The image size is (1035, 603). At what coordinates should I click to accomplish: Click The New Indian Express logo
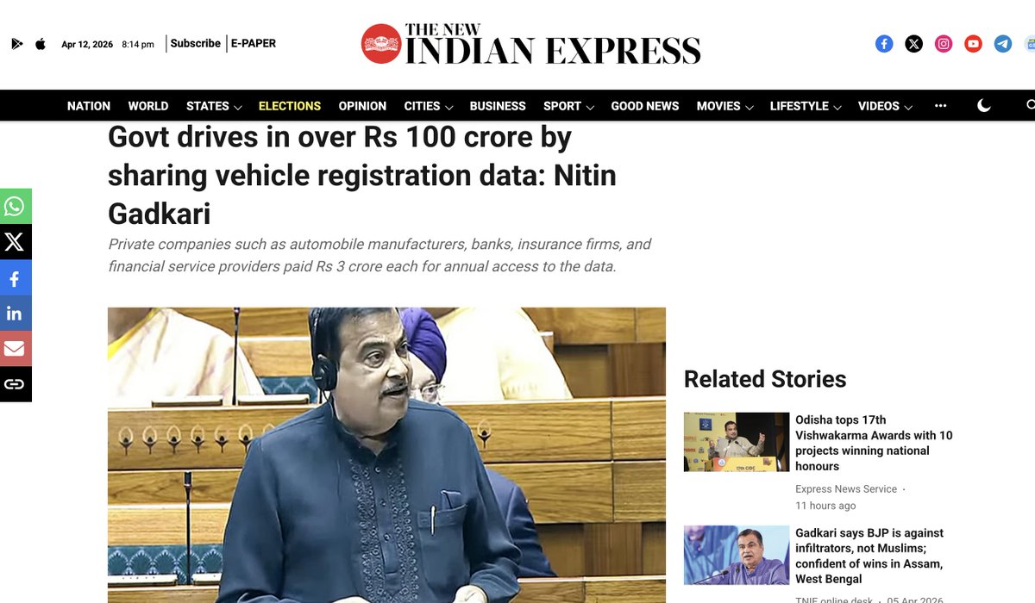point(530,44)
